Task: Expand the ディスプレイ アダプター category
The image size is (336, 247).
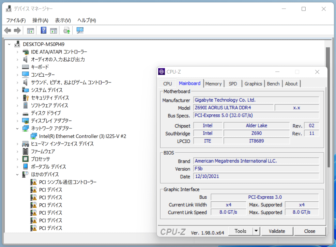Action: coord(17,121)
